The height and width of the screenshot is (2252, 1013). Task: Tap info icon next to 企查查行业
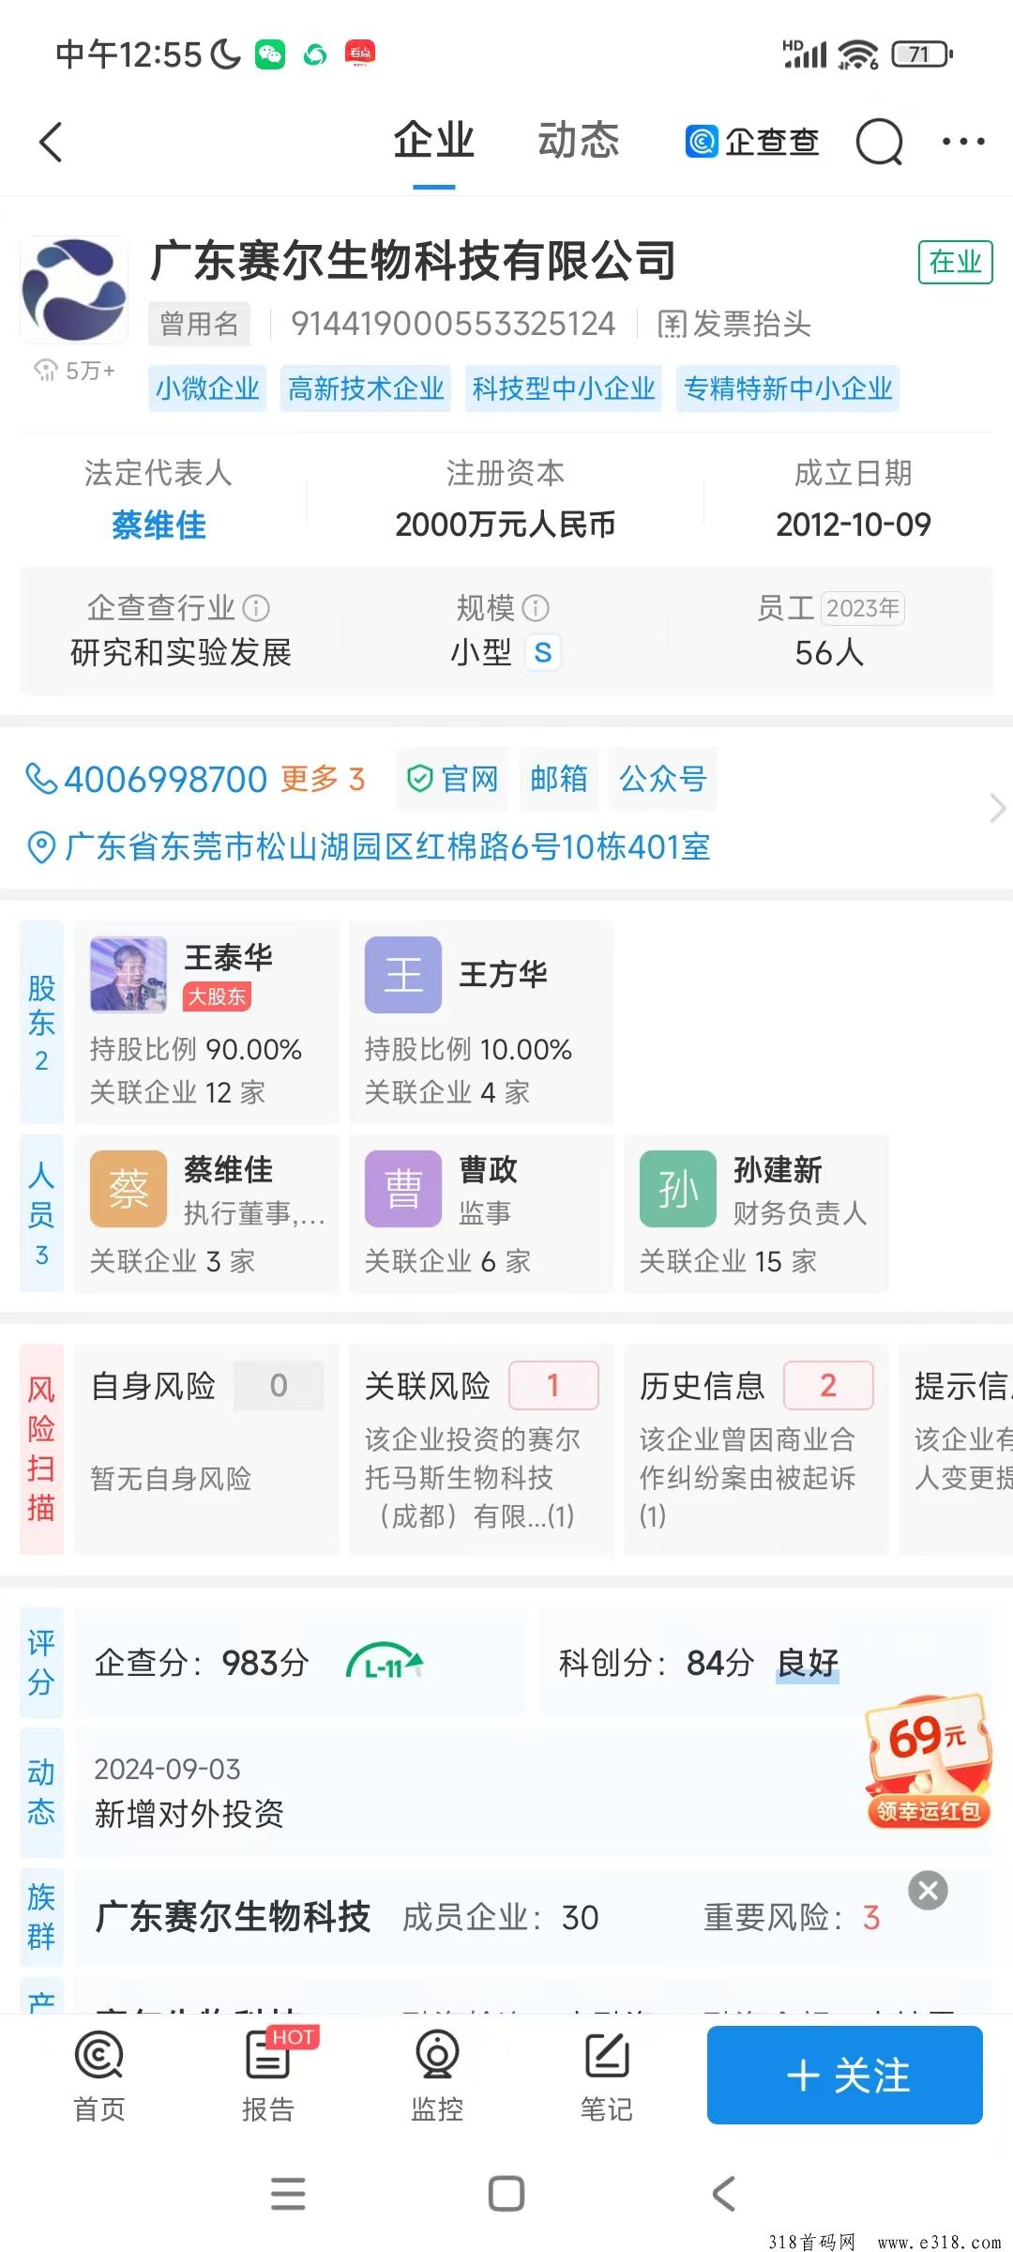click(x=256, y=608)
